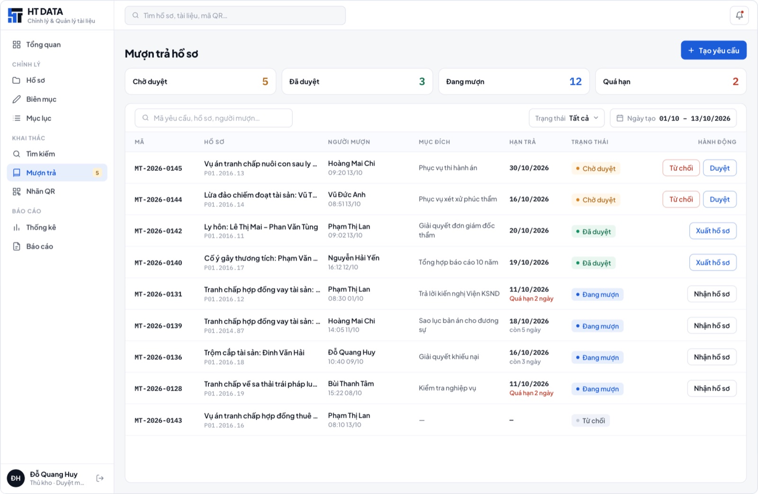Click Xuất hồ sơ for MT-2026-0142
The height and width of the screenshot is (494, 758).
tap(713, 231)
